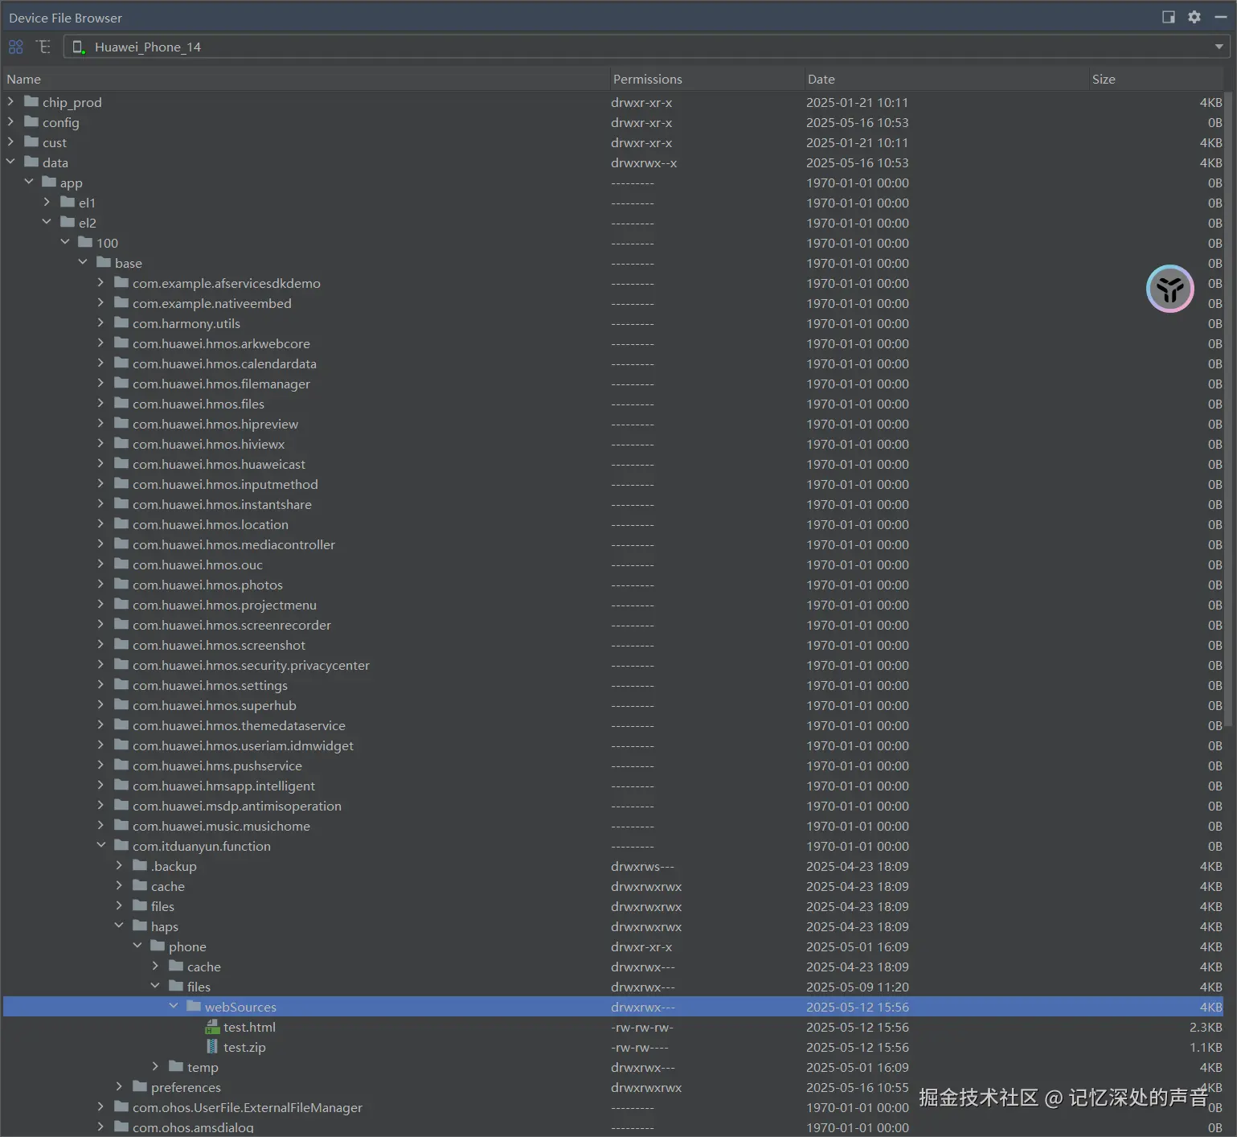Image resolution: width=1237 pixels, height=1137 pixels.
Task: Select com.huawei.hms.pushservice row
Action: pyautogui.click(x=613, y=766)
